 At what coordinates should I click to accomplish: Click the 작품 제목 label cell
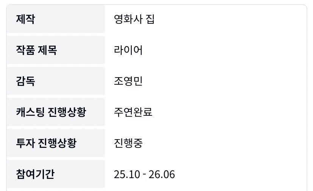tap(56, 50)
